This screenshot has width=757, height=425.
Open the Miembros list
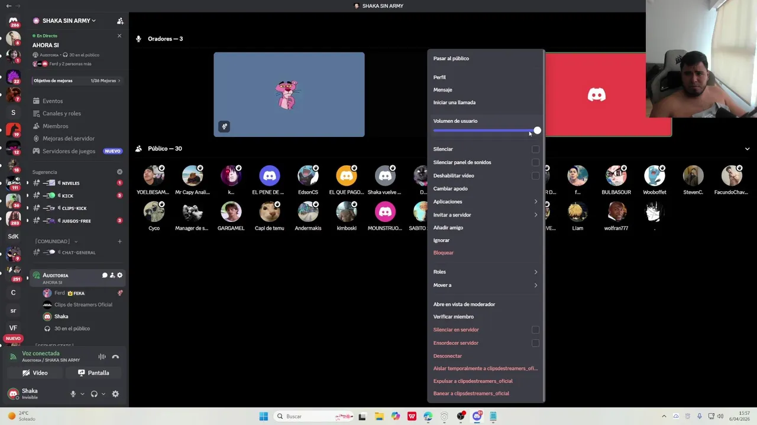pyautogui.click(x=55, y=126)
